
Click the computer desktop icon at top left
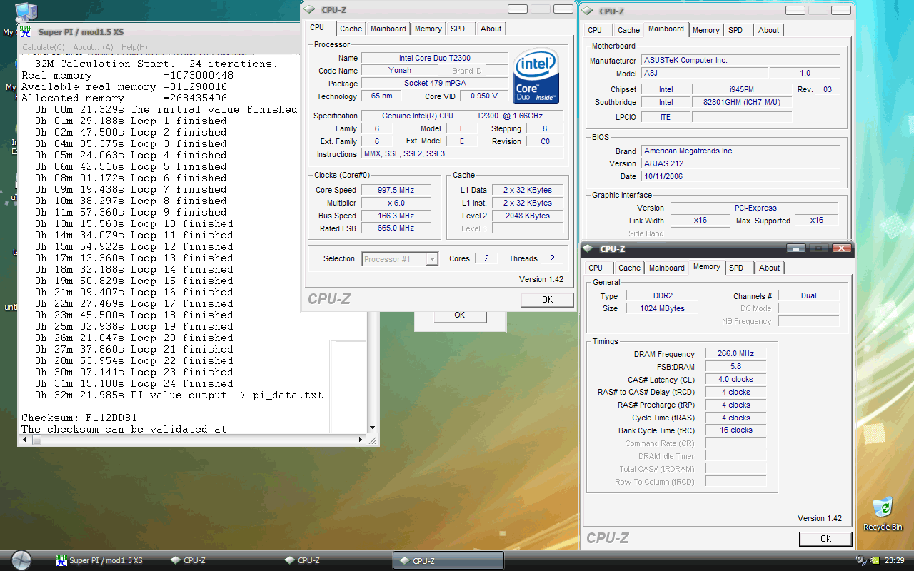pyautogui.click(x=26, y=11)
